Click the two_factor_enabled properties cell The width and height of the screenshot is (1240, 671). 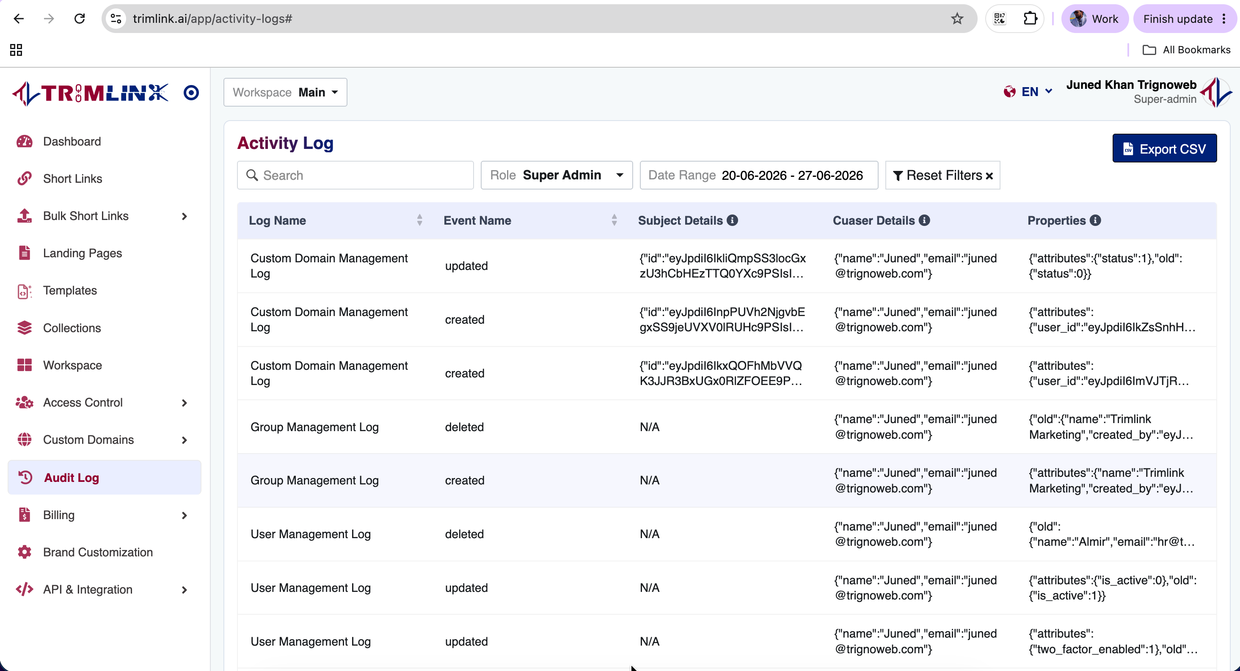[1113, 642]
